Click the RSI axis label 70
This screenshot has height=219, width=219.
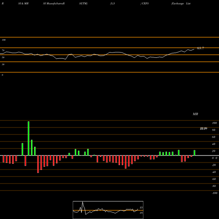3,50
